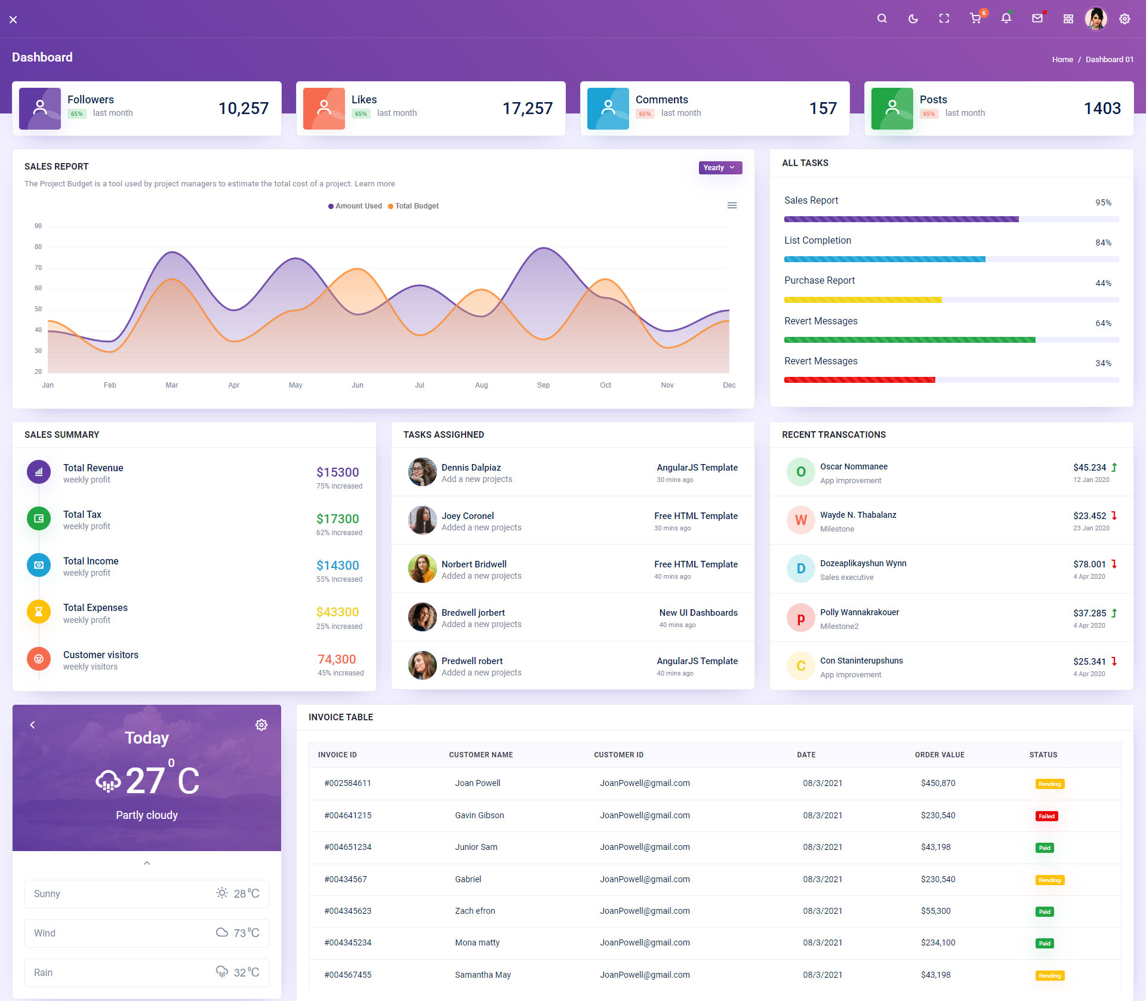The width and height of the screenshot is (1146, 1001).
Task: Select Dashboard 01 breadcrumb item
Action: (1109, 59)
